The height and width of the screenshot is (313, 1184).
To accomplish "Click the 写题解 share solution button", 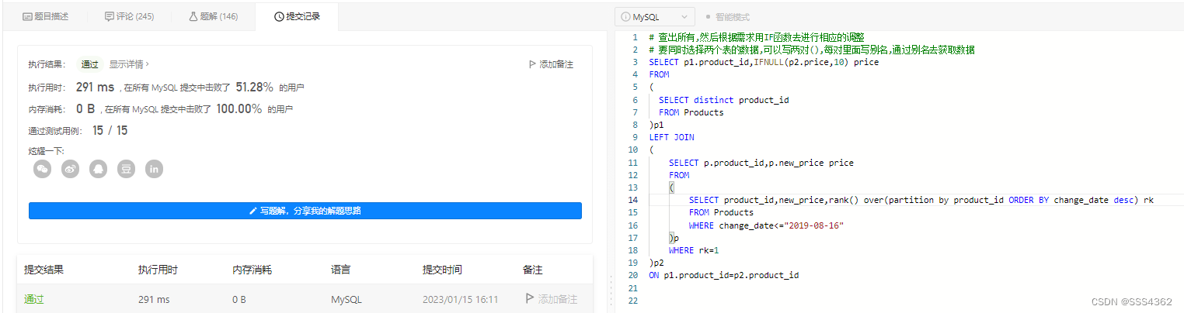I will 305,211.
